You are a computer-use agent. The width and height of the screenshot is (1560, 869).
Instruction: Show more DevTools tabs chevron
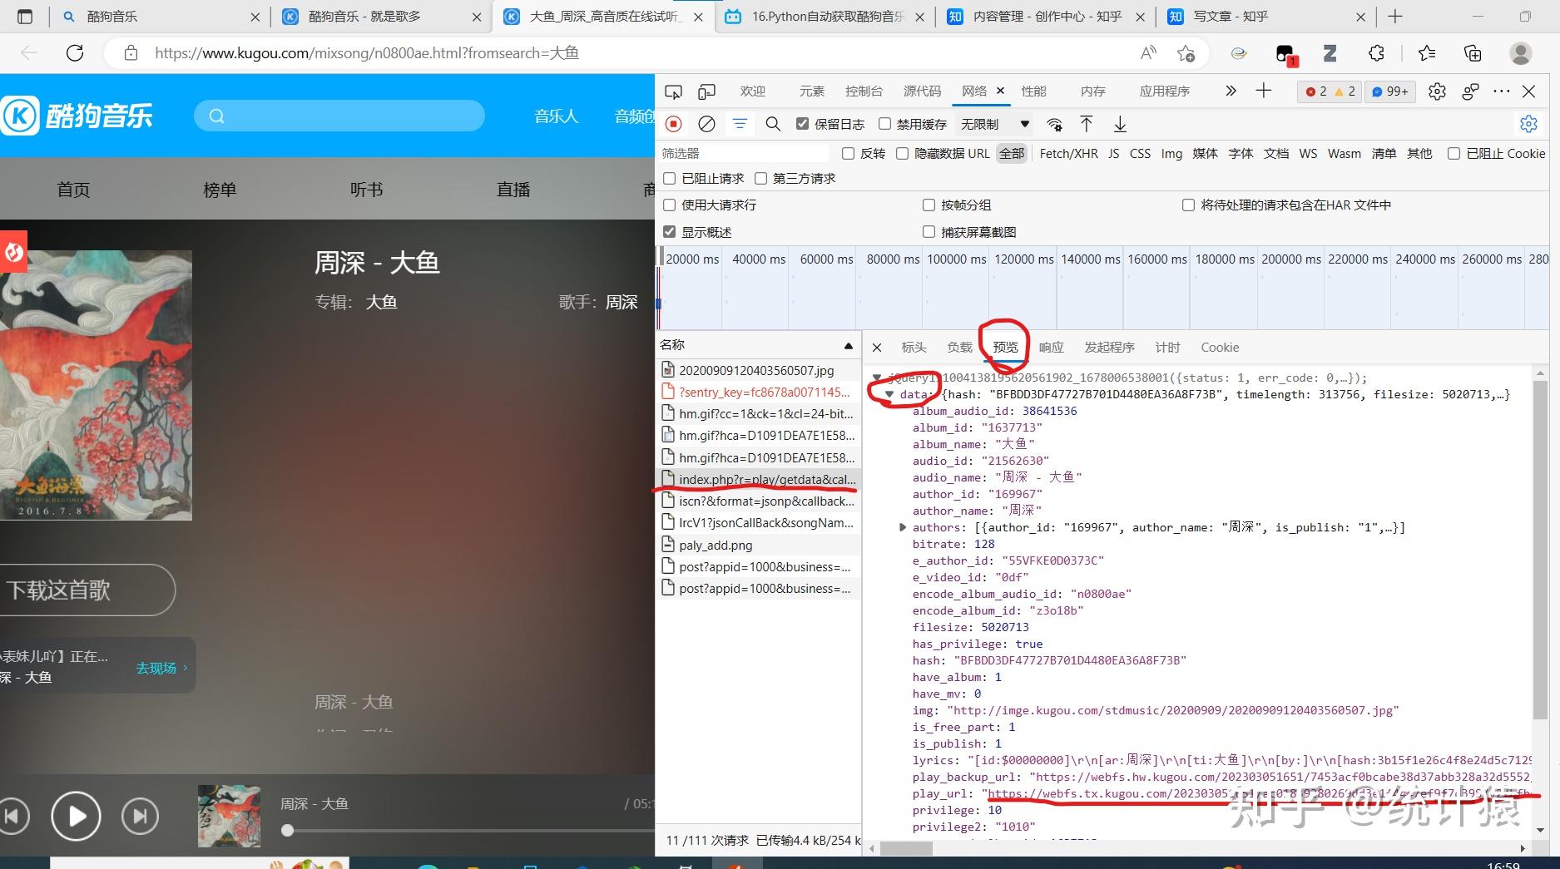(x=1231, y=91)
